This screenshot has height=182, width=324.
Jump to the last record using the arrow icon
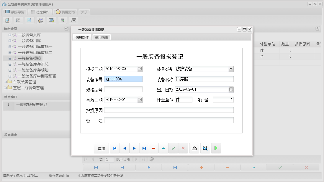click(144, 148)
